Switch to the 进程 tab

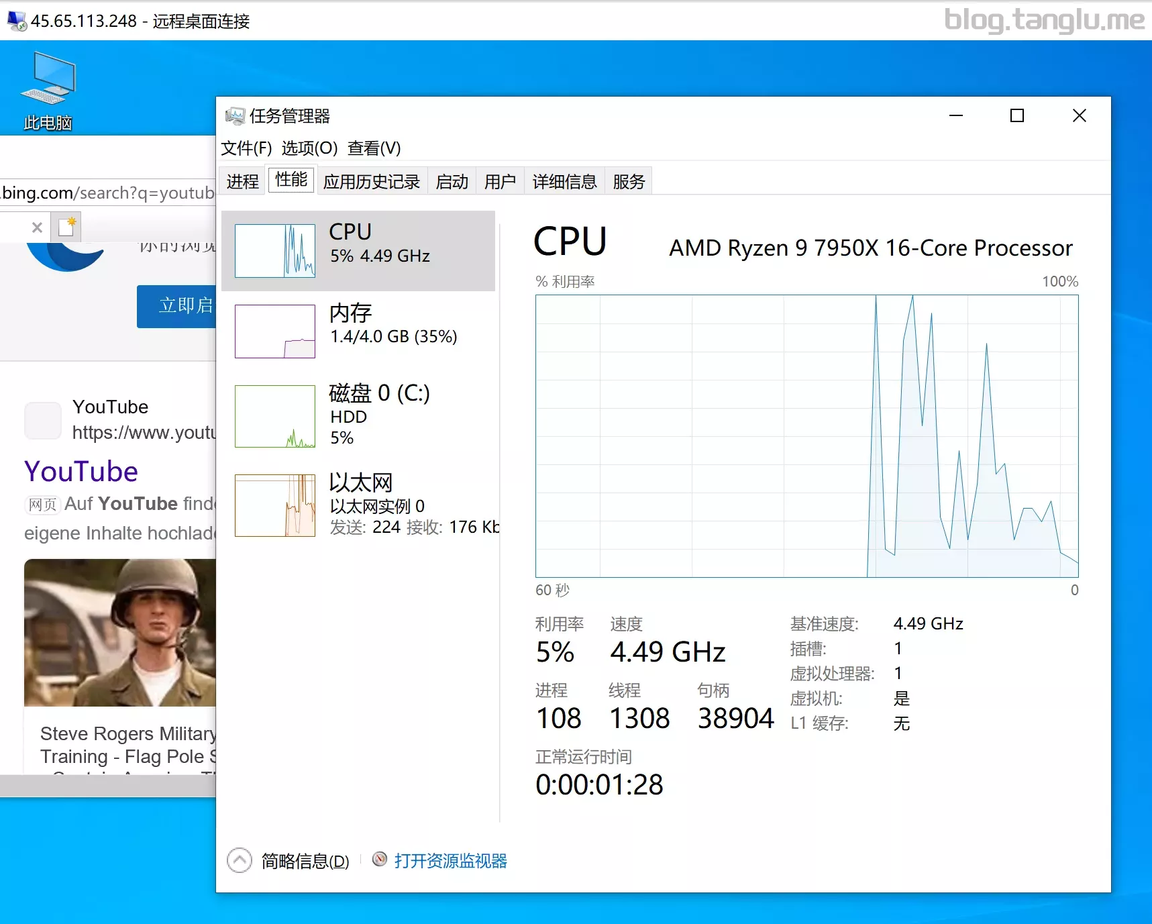(x=243, y=181)
